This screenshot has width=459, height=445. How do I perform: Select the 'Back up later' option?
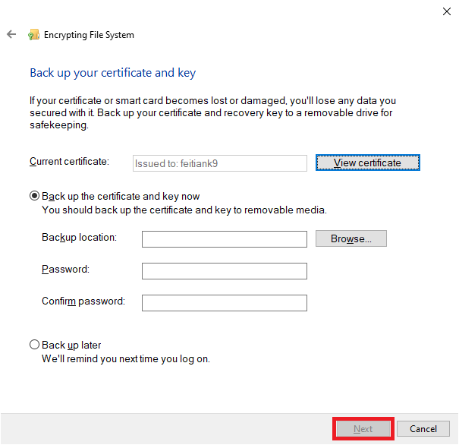click(65, 345)
